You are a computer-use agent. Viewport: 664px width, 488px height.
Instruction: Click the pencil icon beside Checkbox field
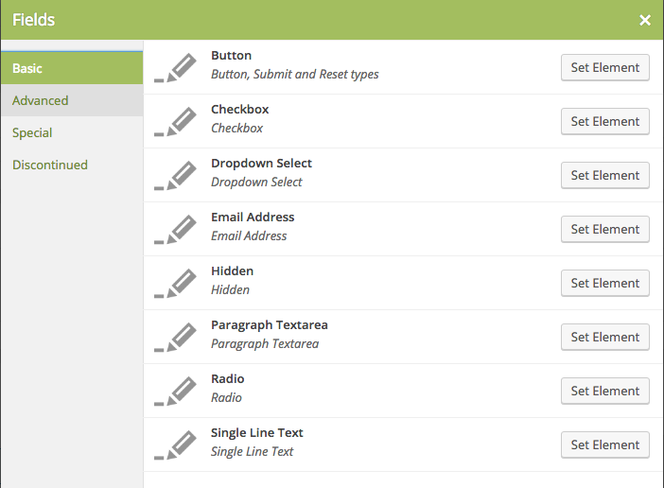click(176, 122)
